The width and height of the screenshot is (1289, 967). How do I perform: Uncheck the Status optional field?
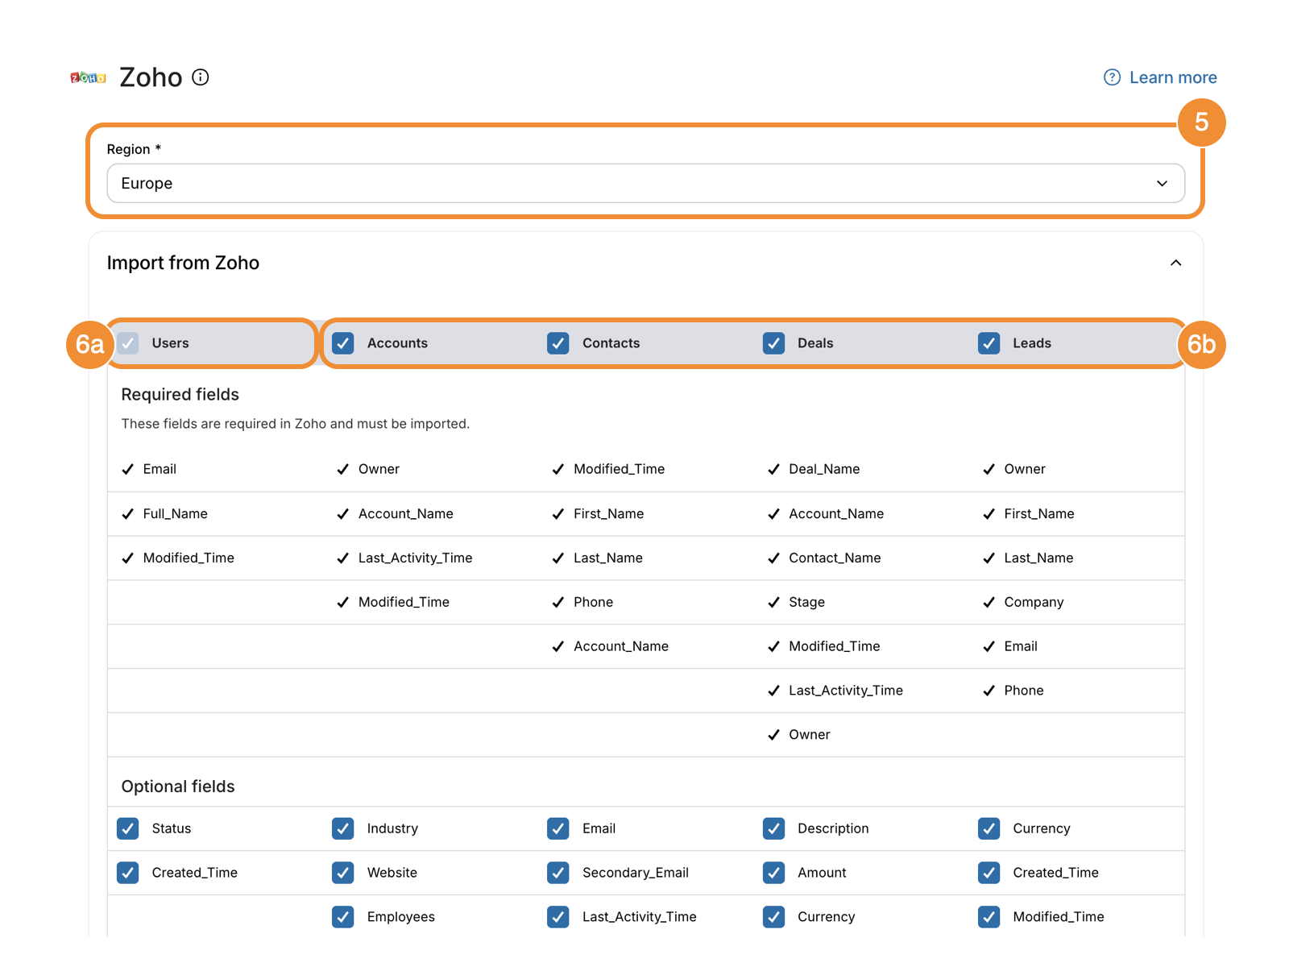coord(128,828)
